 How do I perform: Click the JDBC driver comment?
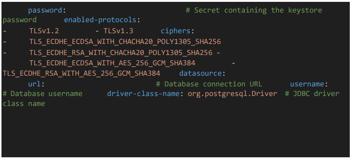point(312,94)
